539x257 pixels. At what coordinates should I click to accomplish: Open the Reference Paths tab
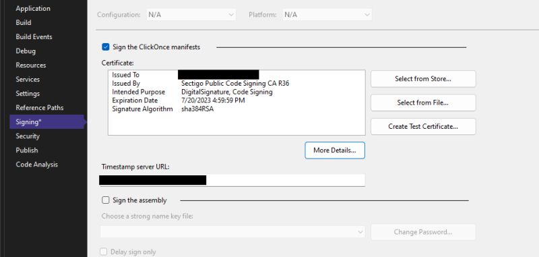click(40, 108)
